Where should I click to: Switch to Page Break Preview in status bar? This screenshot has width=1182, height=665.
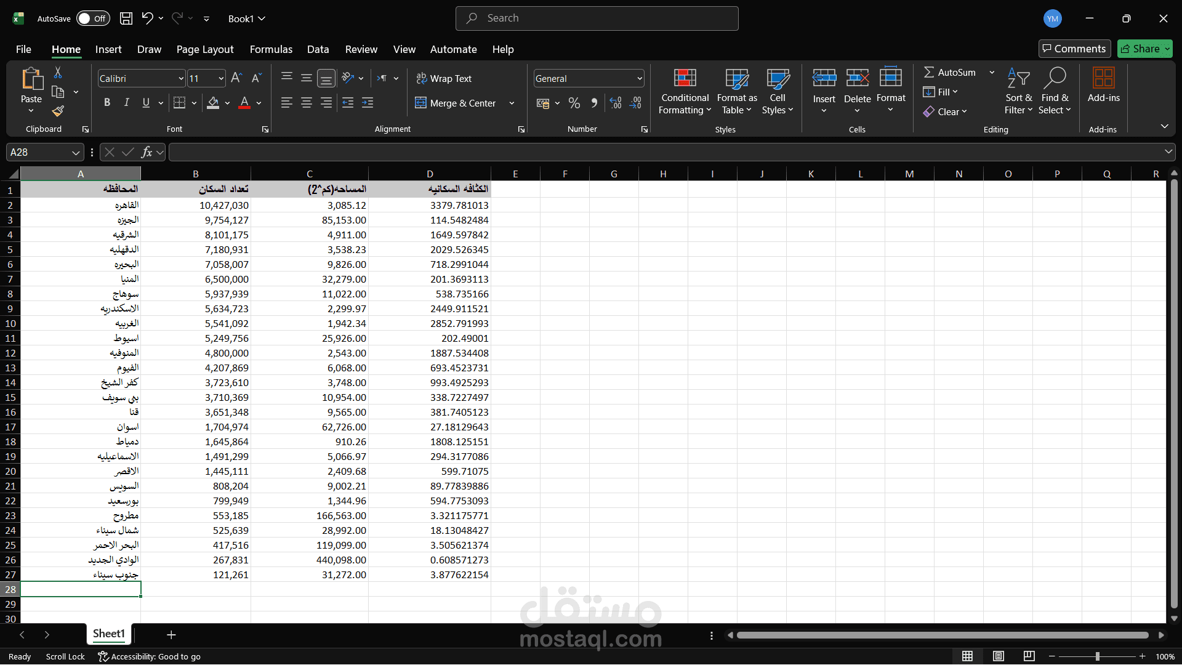point(1029,656)
